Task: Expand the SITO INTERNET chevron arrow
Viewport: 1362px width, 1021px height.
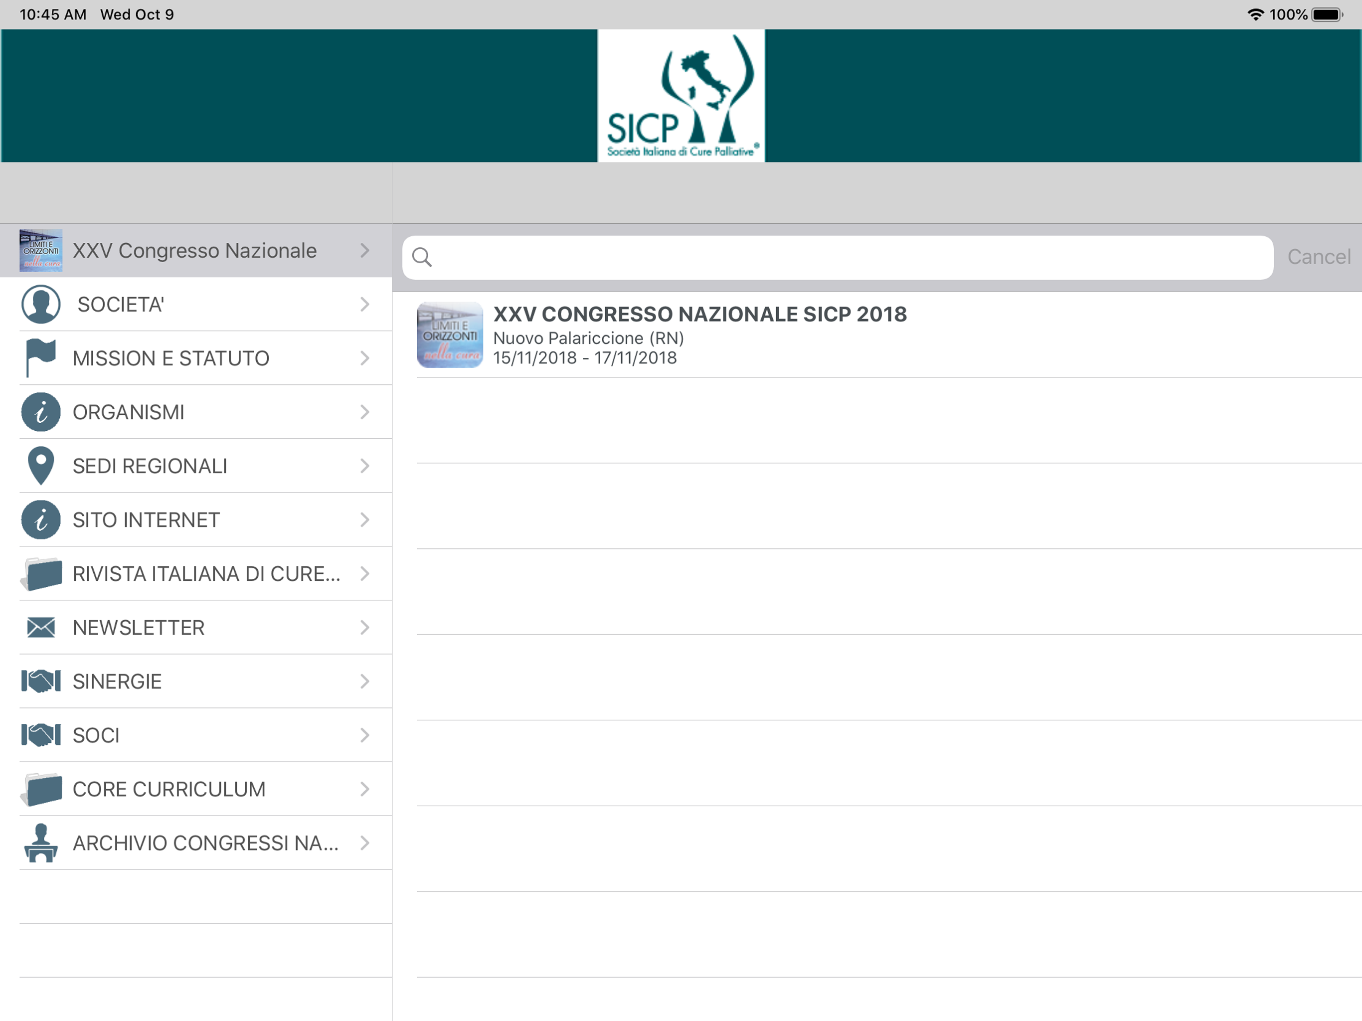Action: [x=364, y=520]
